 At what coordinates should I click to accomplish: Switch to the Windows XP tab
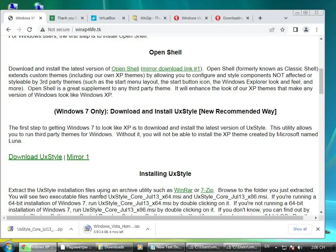pos(25,18)
